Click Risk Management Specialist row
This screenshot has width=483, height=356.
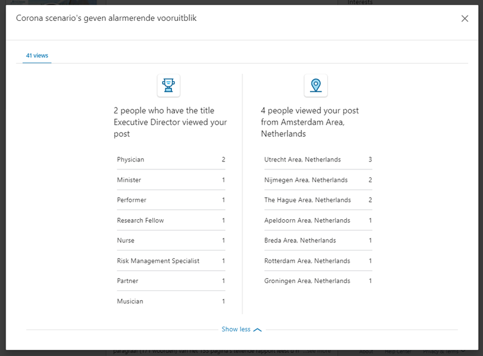coord(171,261)
